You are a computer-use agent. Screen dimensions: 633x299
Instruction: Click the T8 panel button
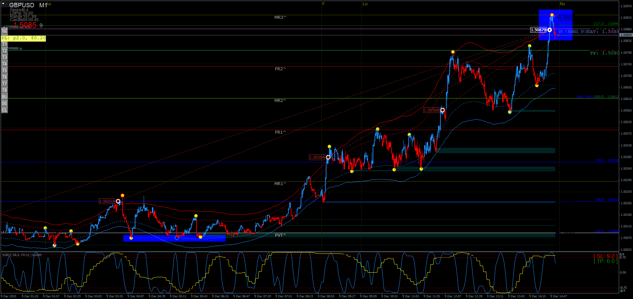(5, 90)
